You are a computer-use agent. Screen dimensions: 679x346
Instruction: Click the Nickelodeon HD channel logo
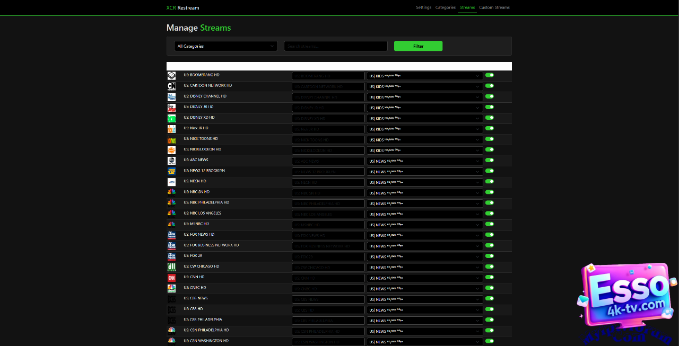[x=171, y=150]
